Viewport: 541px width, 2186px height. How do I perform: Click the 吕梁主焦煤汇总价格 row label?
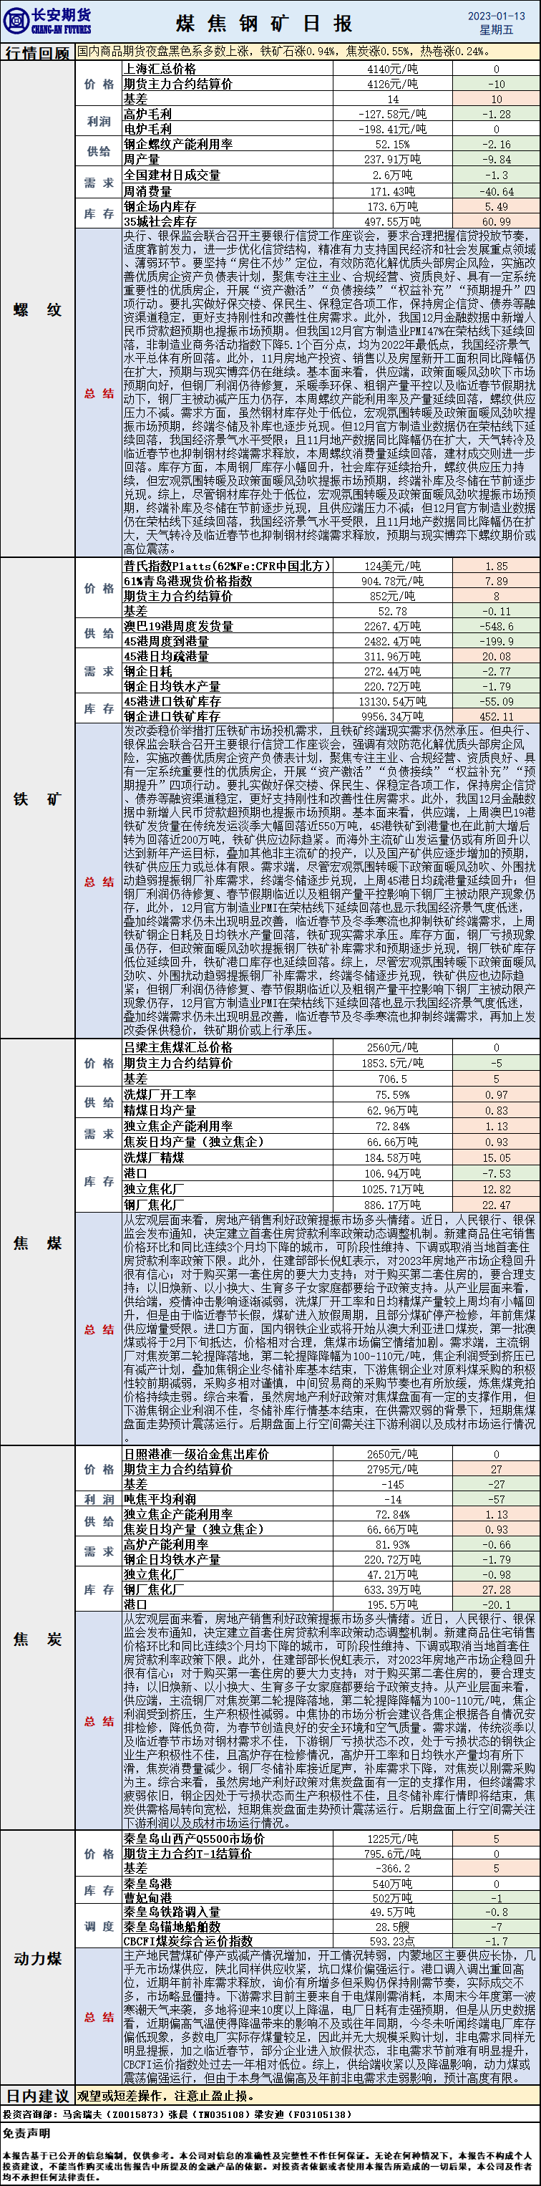(x=178, y=1047)
